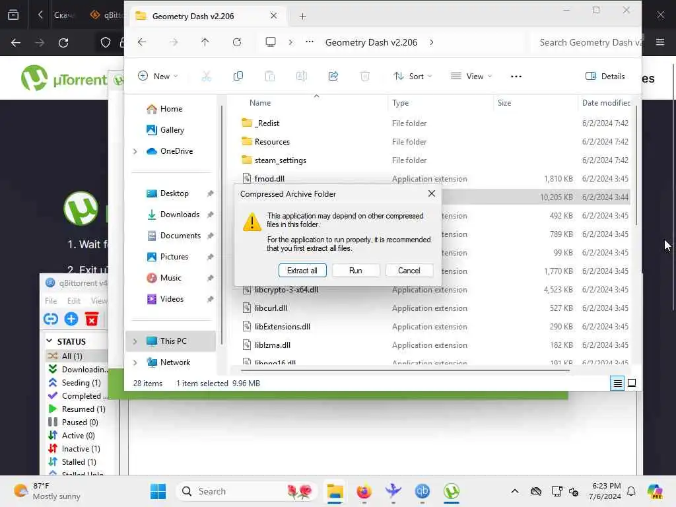Image resolution: width=676 pixels, height=507 pixels.
Task: Expand the breadcrumb path chevron after Geometry Dash
Action: (432, 42)
